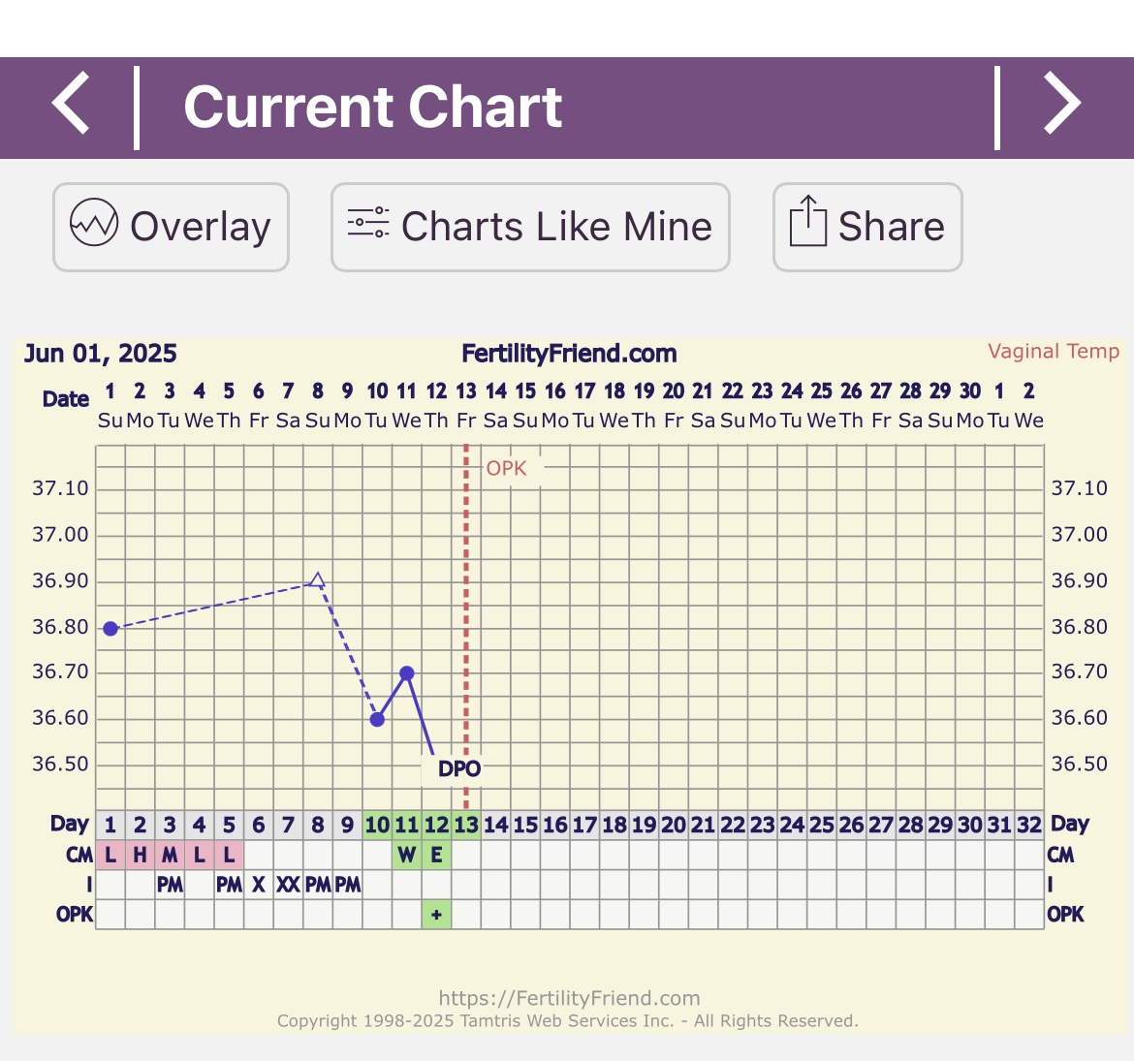
Task: Go to the previous chart arrow
Action: click(x=71, y=104)
